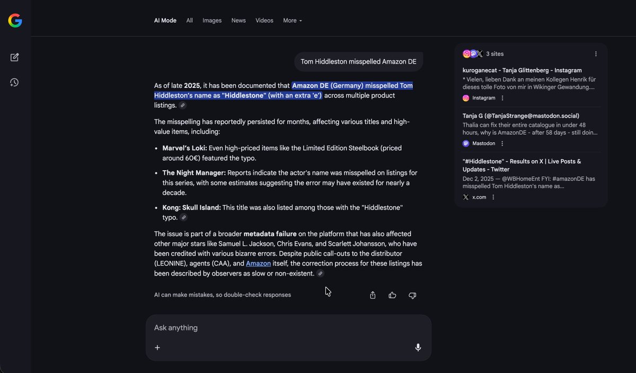Click the bold 'metadata failure' text
The height and width of the screenshot is (373, 636).
pyautogui.click(x=270, y=234)
